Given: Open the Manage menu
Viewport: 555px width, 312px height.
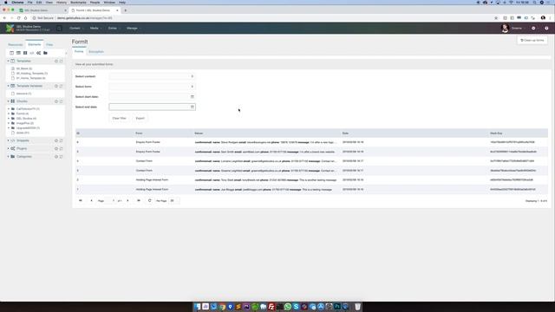Looking at the screenshot, I should 133,29.
